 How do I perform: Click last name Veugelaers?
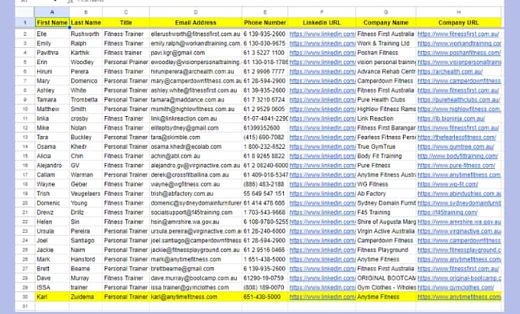tap(86, 193)
